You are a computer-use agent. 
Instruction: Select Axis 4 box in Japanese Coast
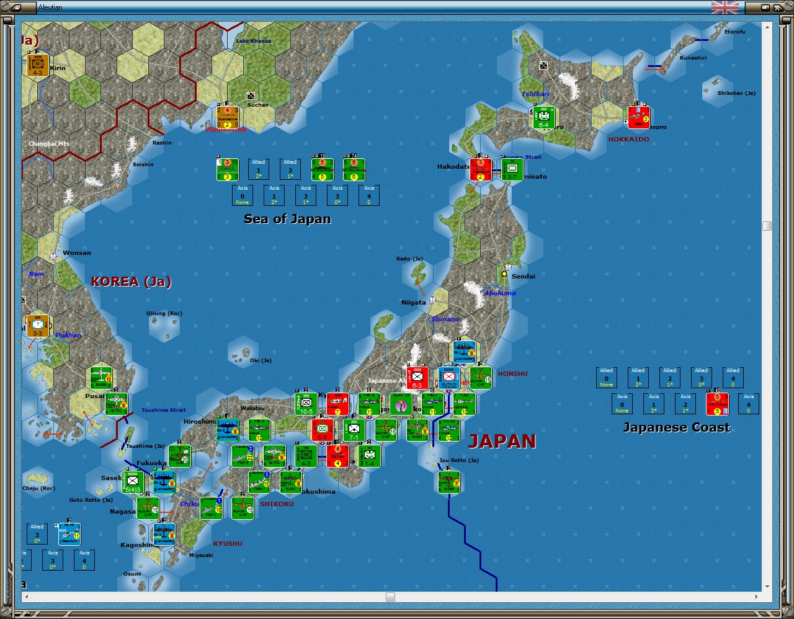(x=749, y=404)
